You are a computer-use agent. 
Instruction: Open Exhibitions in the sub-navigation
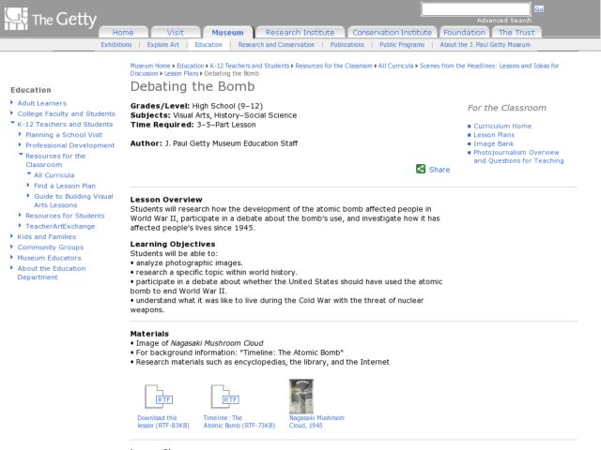tap(116, 44)
